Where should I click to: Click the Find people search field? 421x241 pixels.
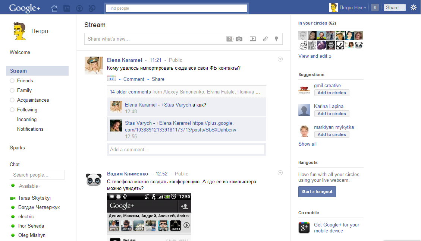[x=176, y=8]
